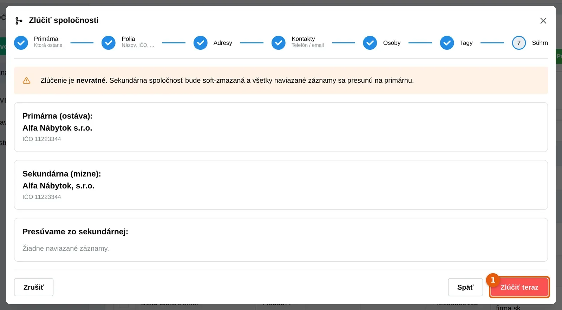The width and height of the screenshot is (562, 310).
Task: Go back with the Späť button
Action: (x=465, y=287)
